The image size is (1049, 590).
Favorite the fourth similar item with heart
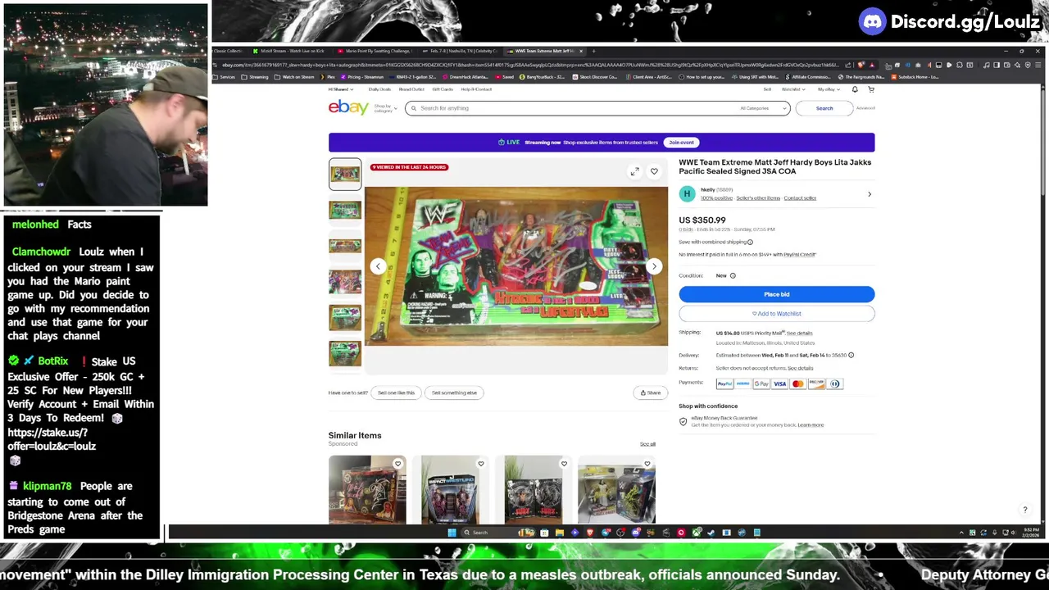coord(647,464)
